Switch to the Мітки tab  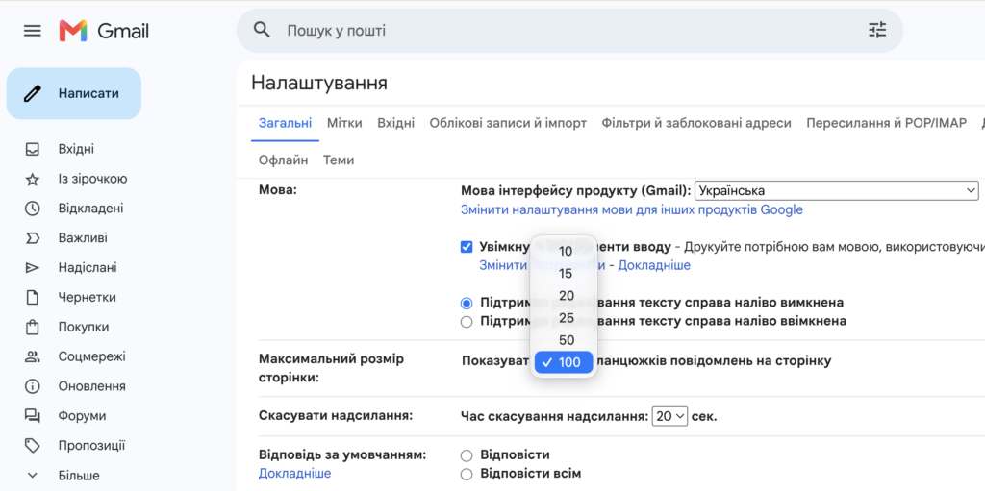344,123
